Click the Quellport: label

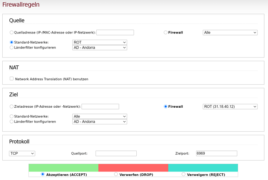pos(79,154)
